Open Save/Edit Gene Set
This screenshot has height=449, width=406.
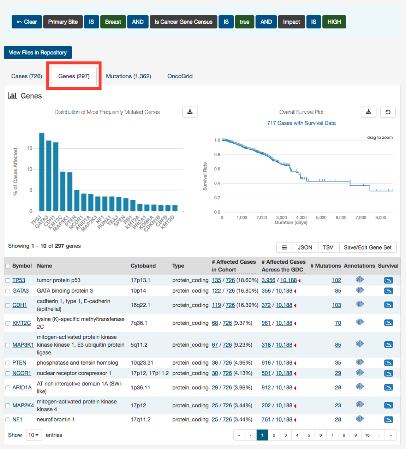tap(368, 247)
